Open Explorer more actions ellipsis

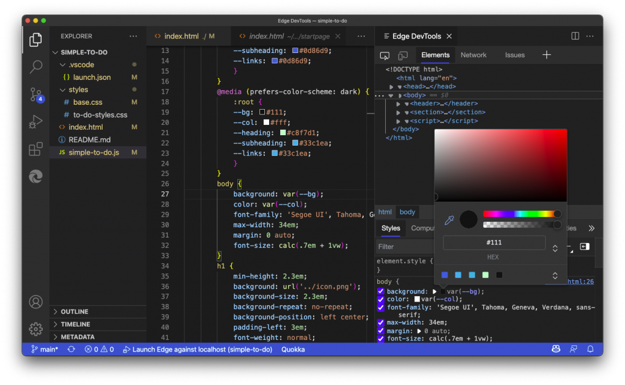click(x=133, y=36)
